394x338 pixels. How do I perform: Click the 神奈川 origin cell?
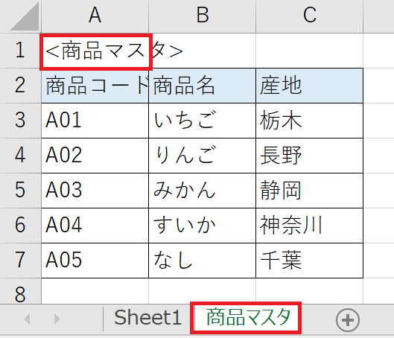tap(309, 226)
